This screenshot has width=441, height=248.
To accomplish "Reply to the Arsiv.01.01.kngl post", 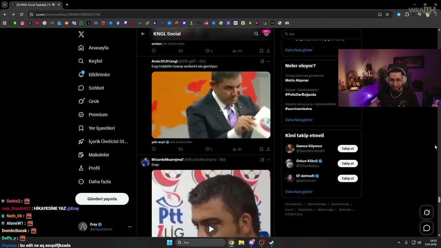I will [154, 149].
